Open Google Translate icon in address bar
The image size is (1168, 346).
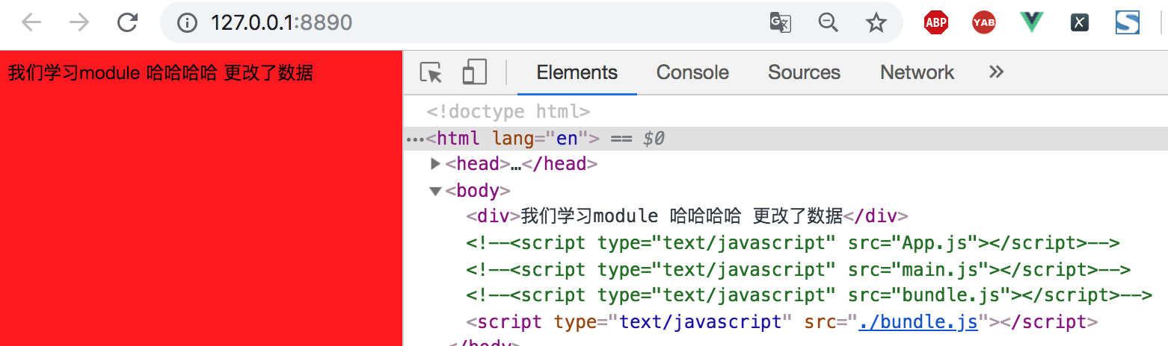780,23
